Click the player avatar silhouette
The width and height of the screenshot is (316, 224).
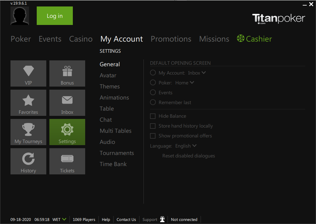click(20, 16)
